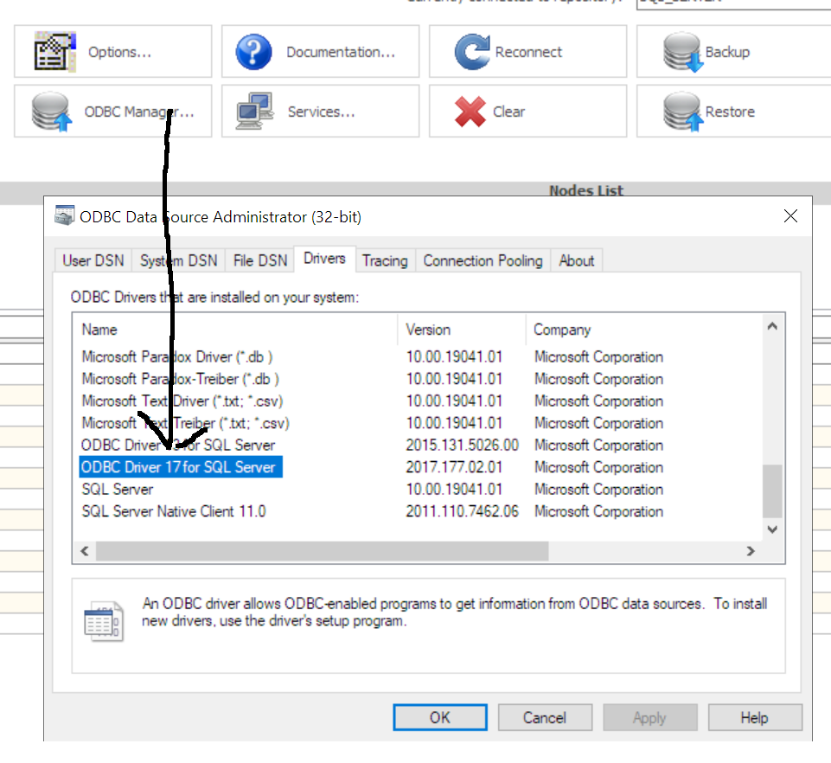Sort by the Company column header
The height and width of the screenshot is (763, 831).
point(643,330)
